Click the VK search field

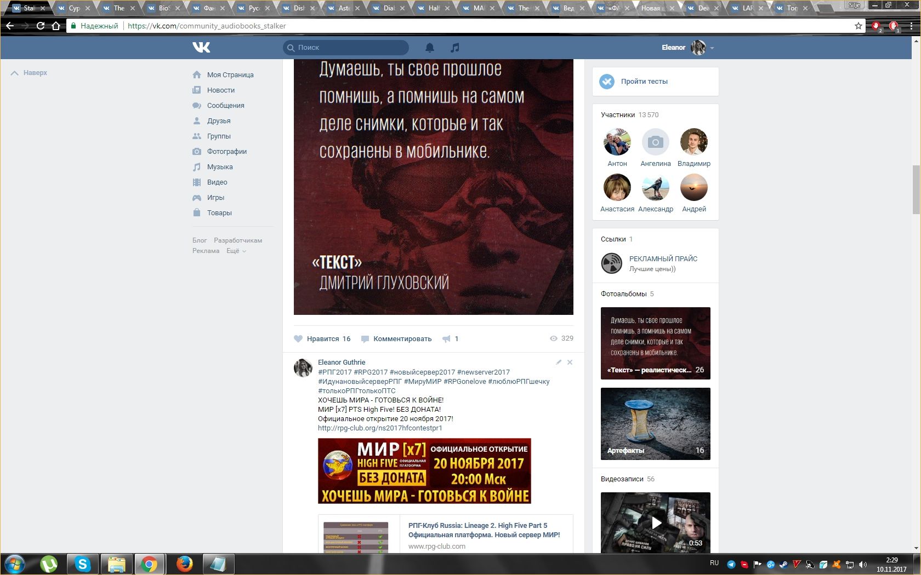(x=346, y=48)
